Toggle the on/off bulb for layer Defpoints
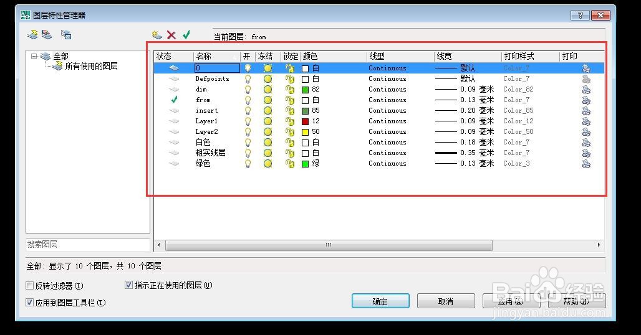Screen dimensions: 641x335 tap(248, 78)
